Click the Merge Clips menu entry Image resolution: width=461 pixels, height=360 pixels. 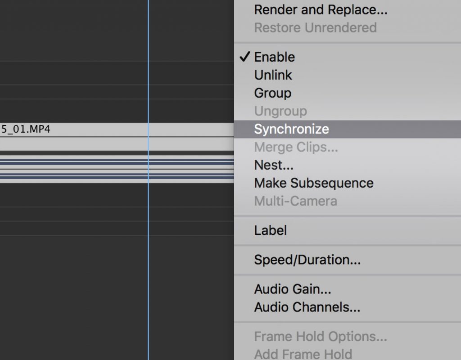click(x=296, y=147)
